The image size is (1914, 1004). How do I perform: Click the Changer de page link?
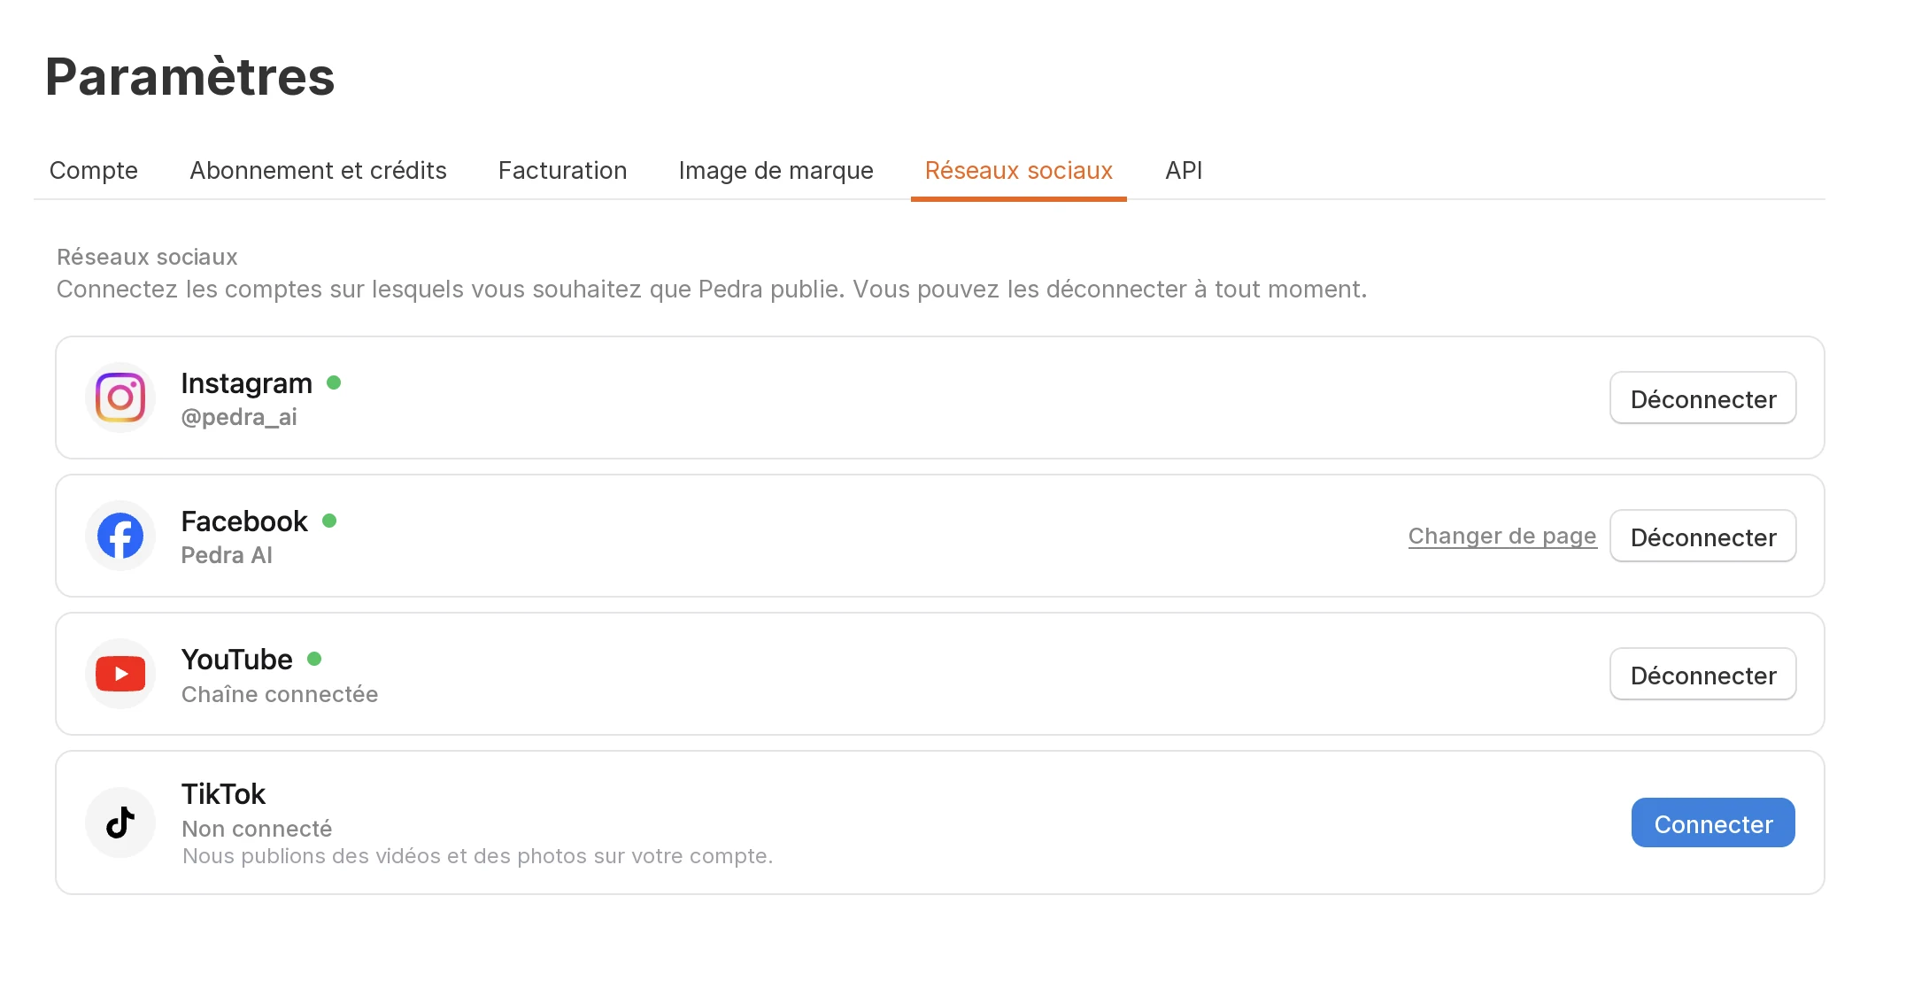coord(1502,537)
